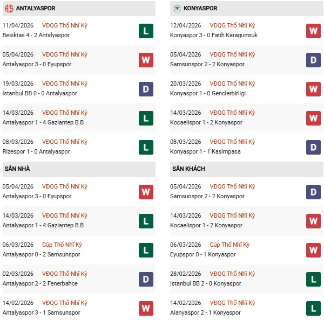Open the SÂN KHÁCH away matches section
This screenshot has height=320, width=324.
(x=188, y=169)
